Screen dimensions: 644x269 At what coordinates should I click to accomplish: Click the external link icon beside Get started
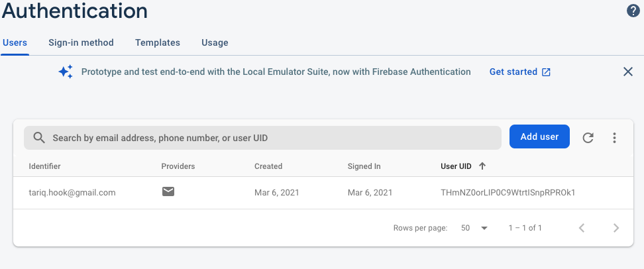coord(546,72)
